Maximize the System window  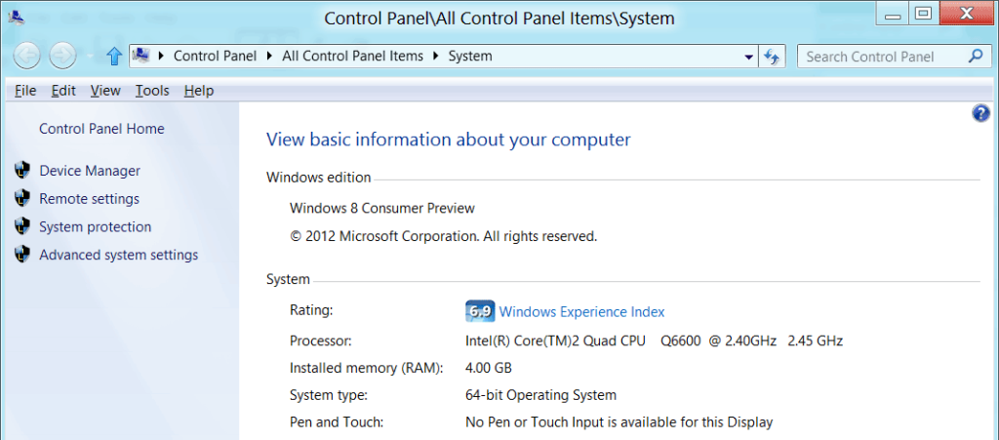(x=923, y=14)
